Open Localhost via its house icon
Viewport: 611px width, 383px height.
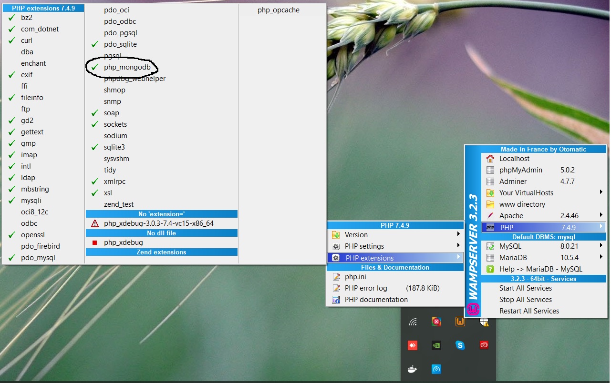[490, 159]
